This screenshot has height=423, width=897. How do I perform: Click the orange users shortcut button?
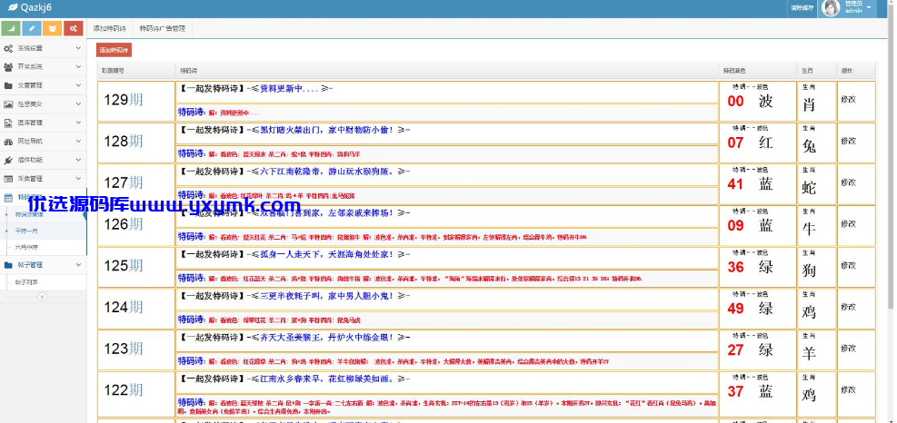click(x=53, y=28)
